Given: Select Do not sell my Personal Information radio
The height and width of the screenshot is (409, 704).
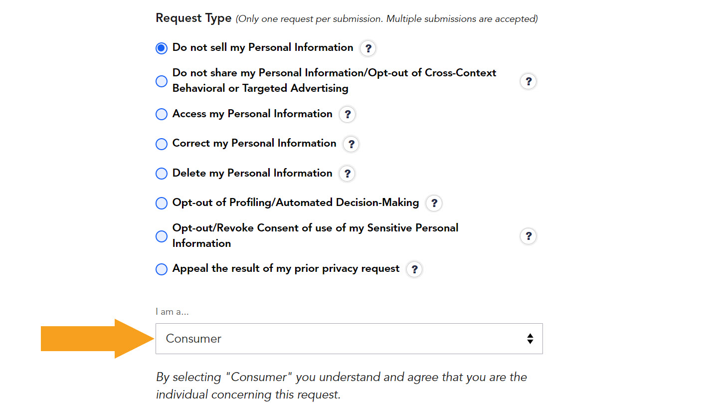Looking at the screenshot, I should click(x=162, y=48).
